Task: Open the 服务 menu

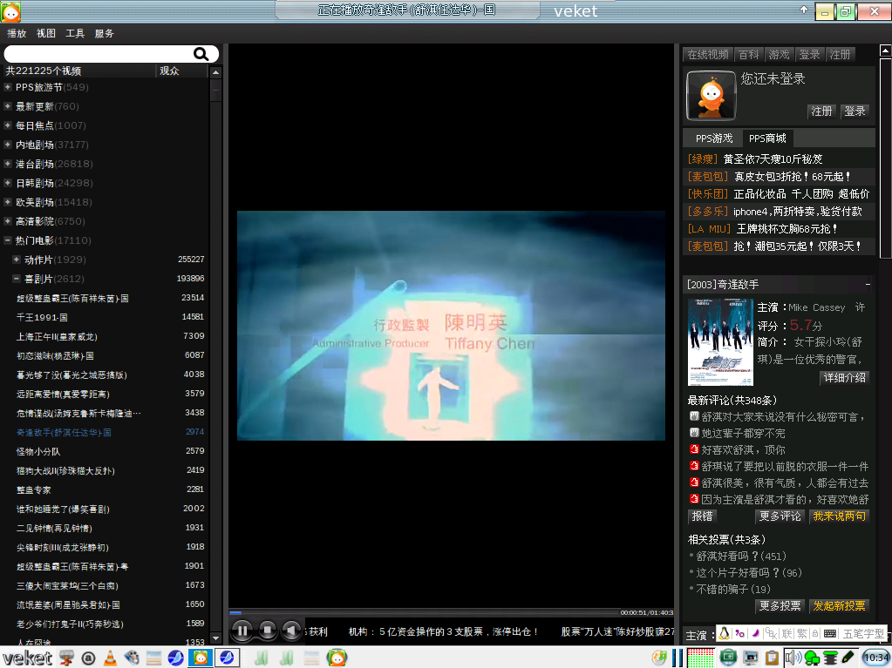Action: [x=104, y=33]
